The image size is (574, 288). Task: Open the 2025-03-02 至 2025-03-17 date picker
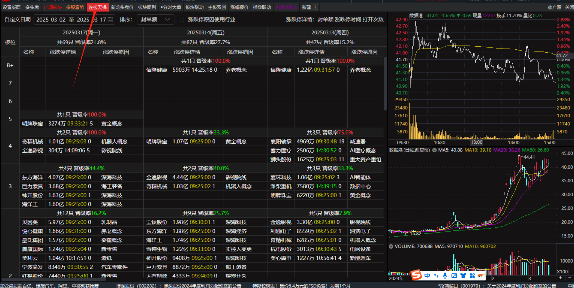[x=71, y=20]
